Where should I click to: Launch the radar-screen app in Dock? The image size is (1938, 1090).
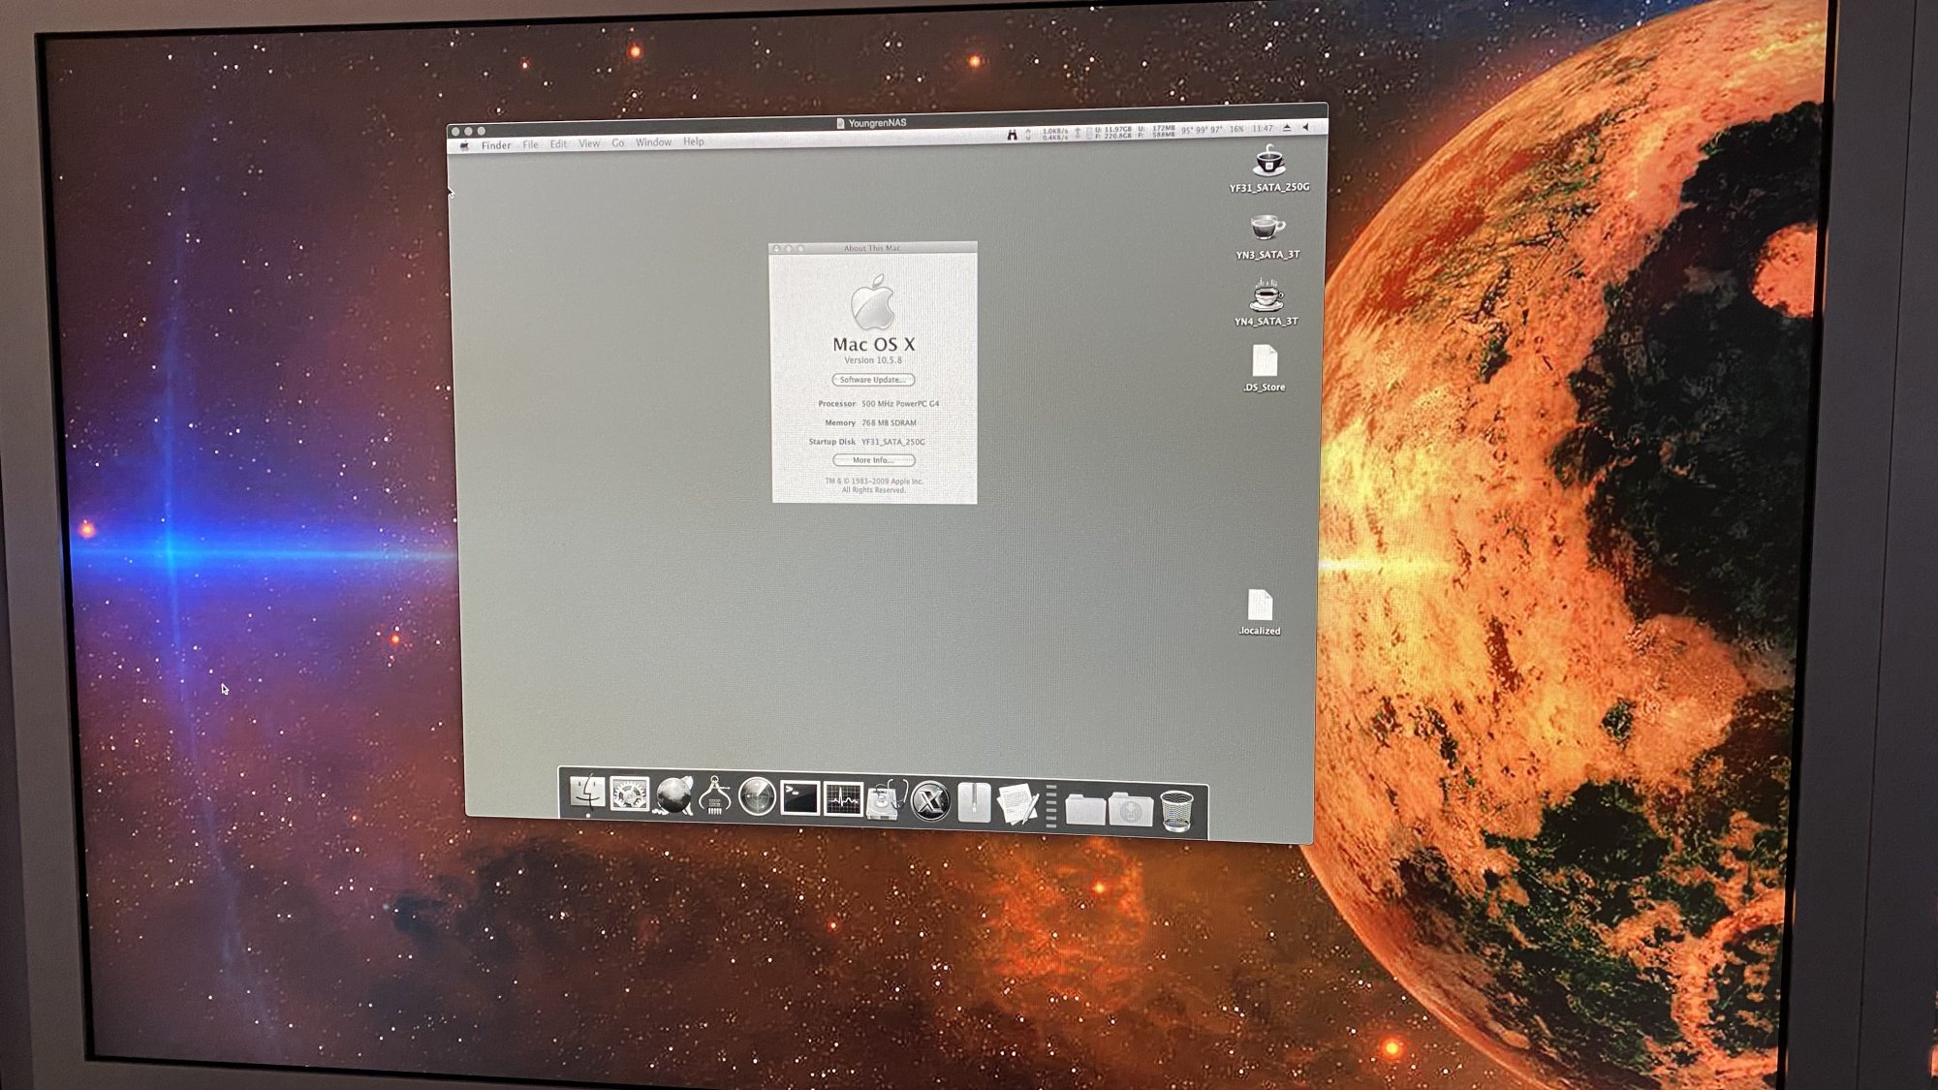click(757, 797)
